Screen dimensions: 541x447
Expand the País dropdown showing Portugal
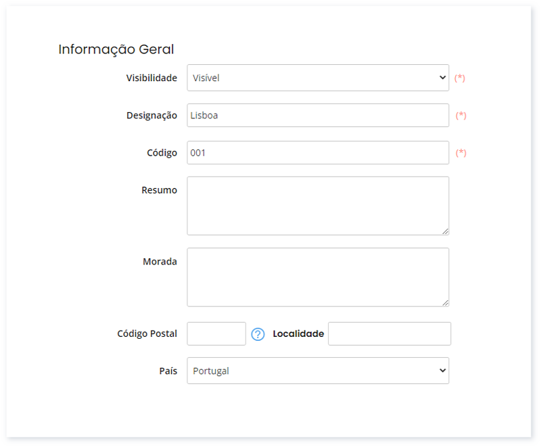tap(317, 371)
